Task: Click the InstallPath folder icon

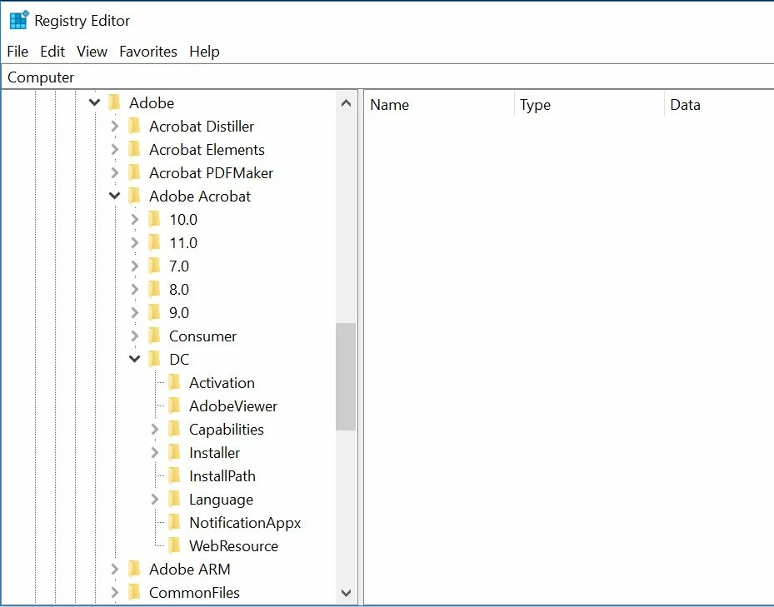Action: click(175, 475)
